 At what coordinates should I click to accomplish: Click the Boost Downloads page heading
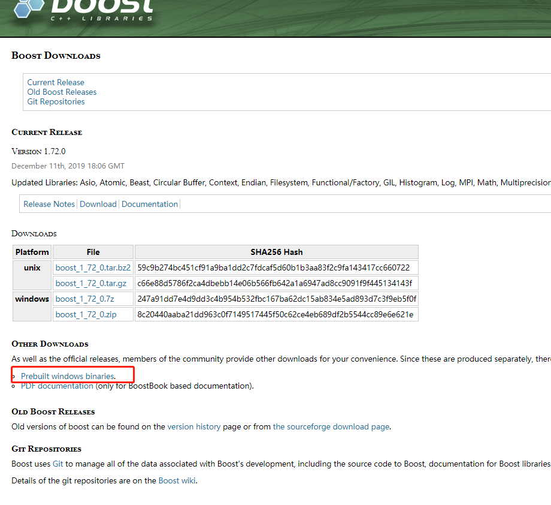56,56
